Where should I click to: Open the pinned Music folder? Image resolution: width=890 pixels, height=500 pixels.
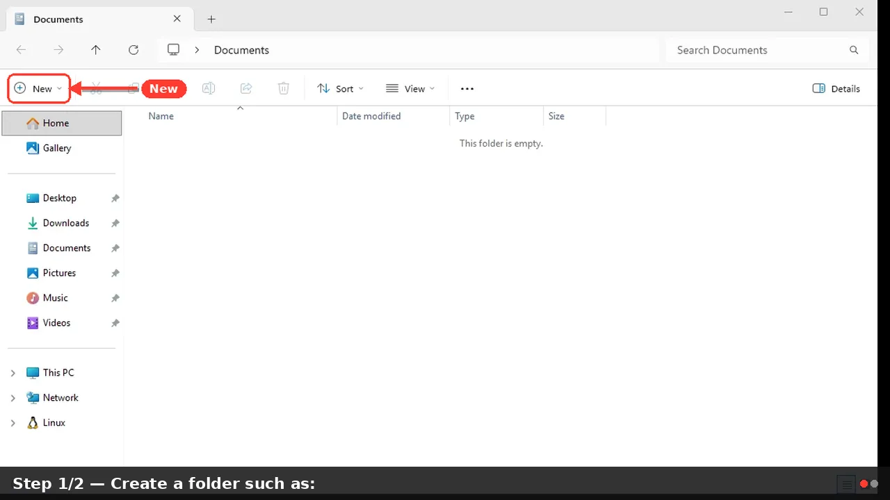(x=62, y=298)
